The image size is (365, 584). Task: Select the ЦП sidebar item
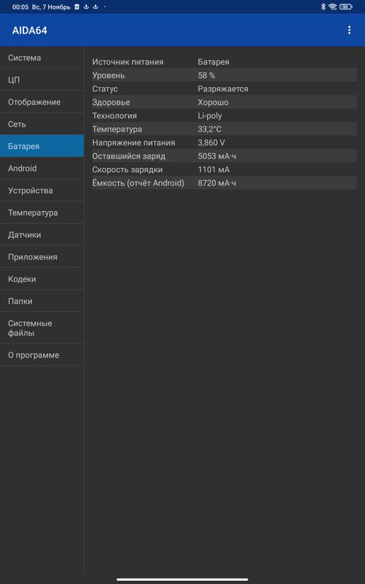click(42, 80)
